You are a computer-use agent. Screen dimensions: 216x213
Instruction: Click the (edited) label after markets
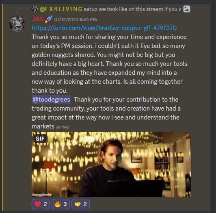tap(63, 127)
